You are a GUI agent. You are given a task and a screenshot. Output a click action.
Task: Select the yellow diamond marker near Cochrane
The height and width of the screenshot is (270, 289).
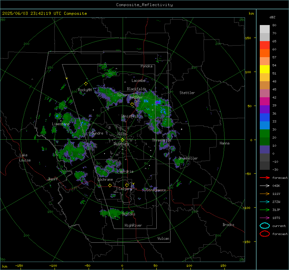tap(110, 185)
